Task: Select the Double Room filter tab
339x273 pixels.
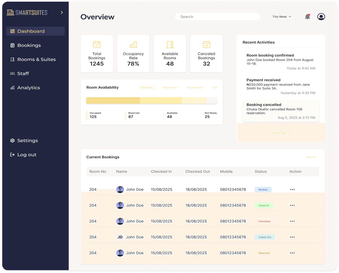Action: coord(195,88)
